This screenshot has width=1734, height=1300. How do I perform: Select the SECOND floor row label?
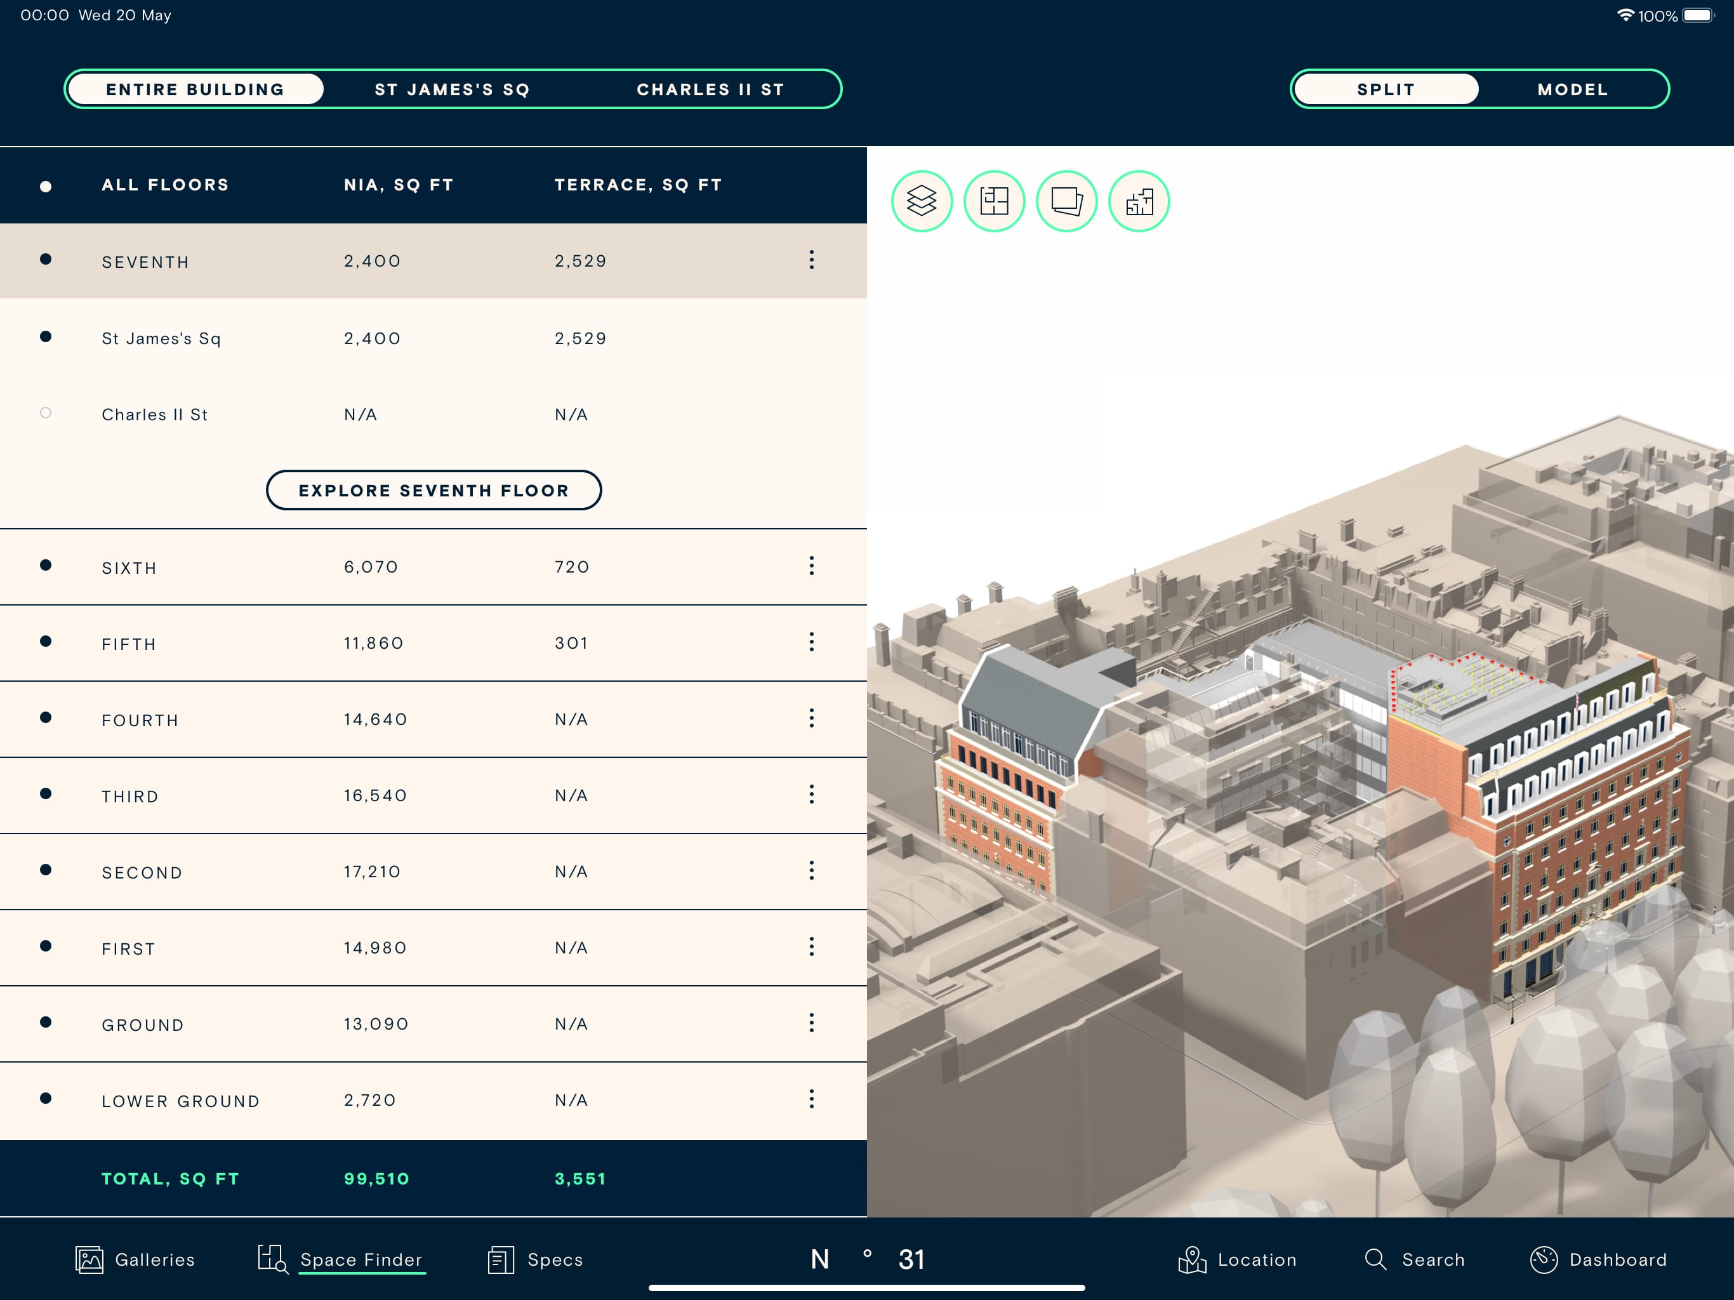[x=142, y=872]
